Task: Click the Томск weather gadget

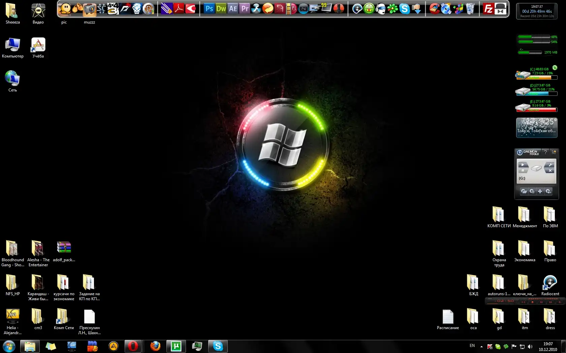Action: point(536,128)
